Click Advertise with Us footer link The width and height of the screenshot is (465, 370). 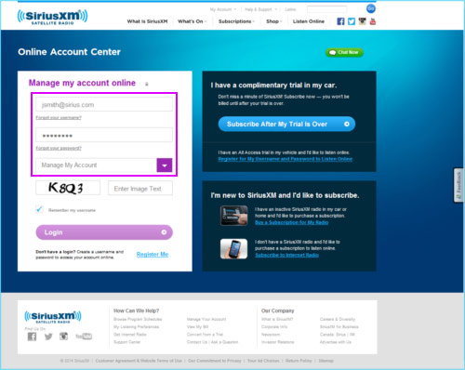[x=336, y=342]
